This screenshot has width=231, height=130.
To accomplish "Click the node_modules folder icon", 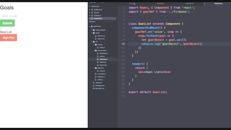I will (94, 30).
